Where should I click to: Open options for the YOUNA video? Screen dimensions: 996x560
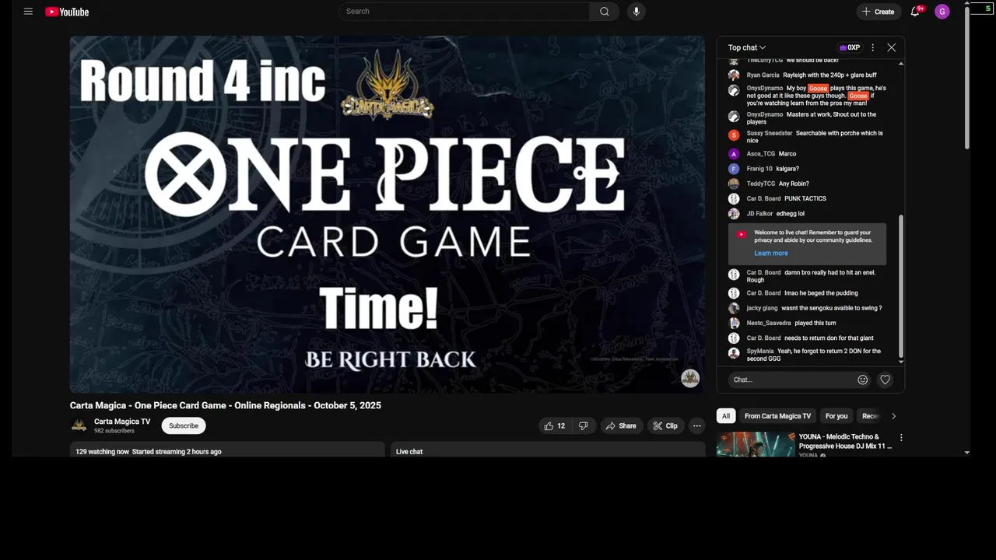pyautogui.click(x=901, y=438)
